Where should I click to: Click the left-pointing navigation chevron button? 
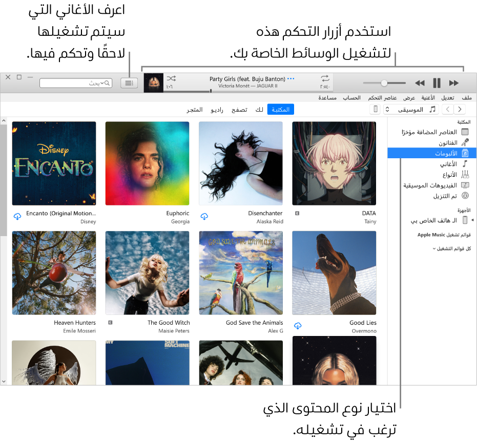[x=448, y=109]
